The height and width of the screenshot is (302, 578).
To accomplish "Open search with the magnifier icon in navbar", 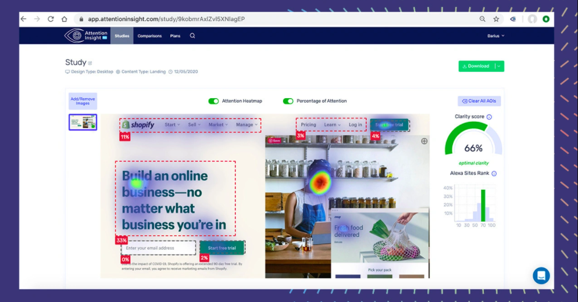I will tap(192, 35).
